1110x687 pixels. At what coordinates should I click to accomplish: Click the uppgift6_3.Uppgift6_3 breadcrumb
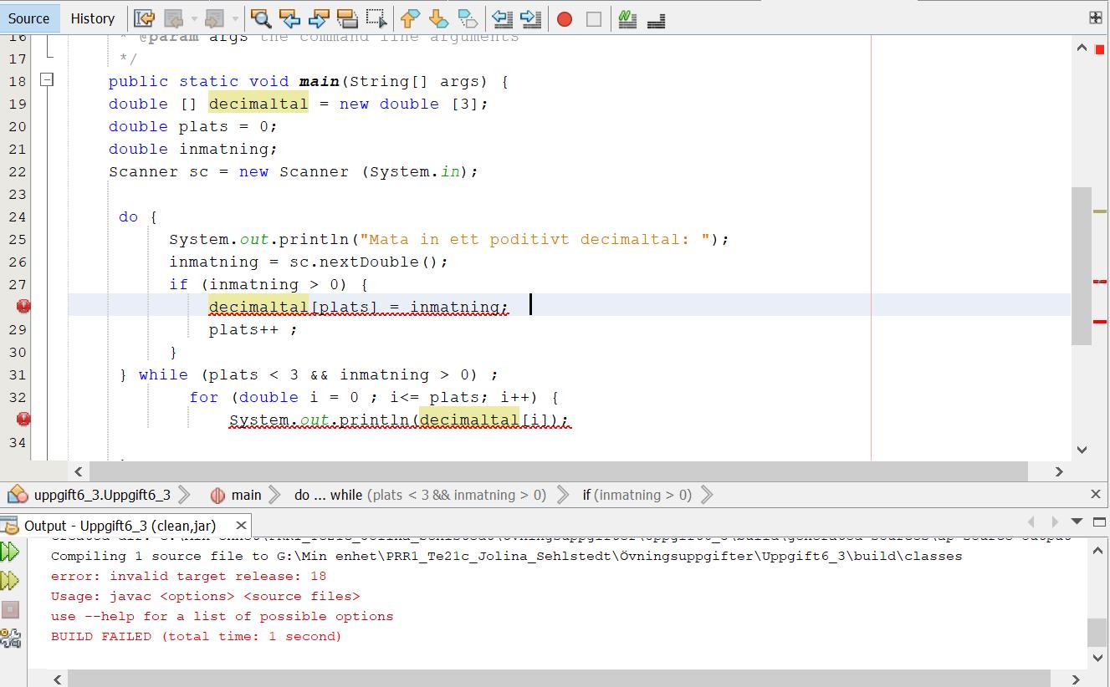pyautogui.click(x=101, y=495)
